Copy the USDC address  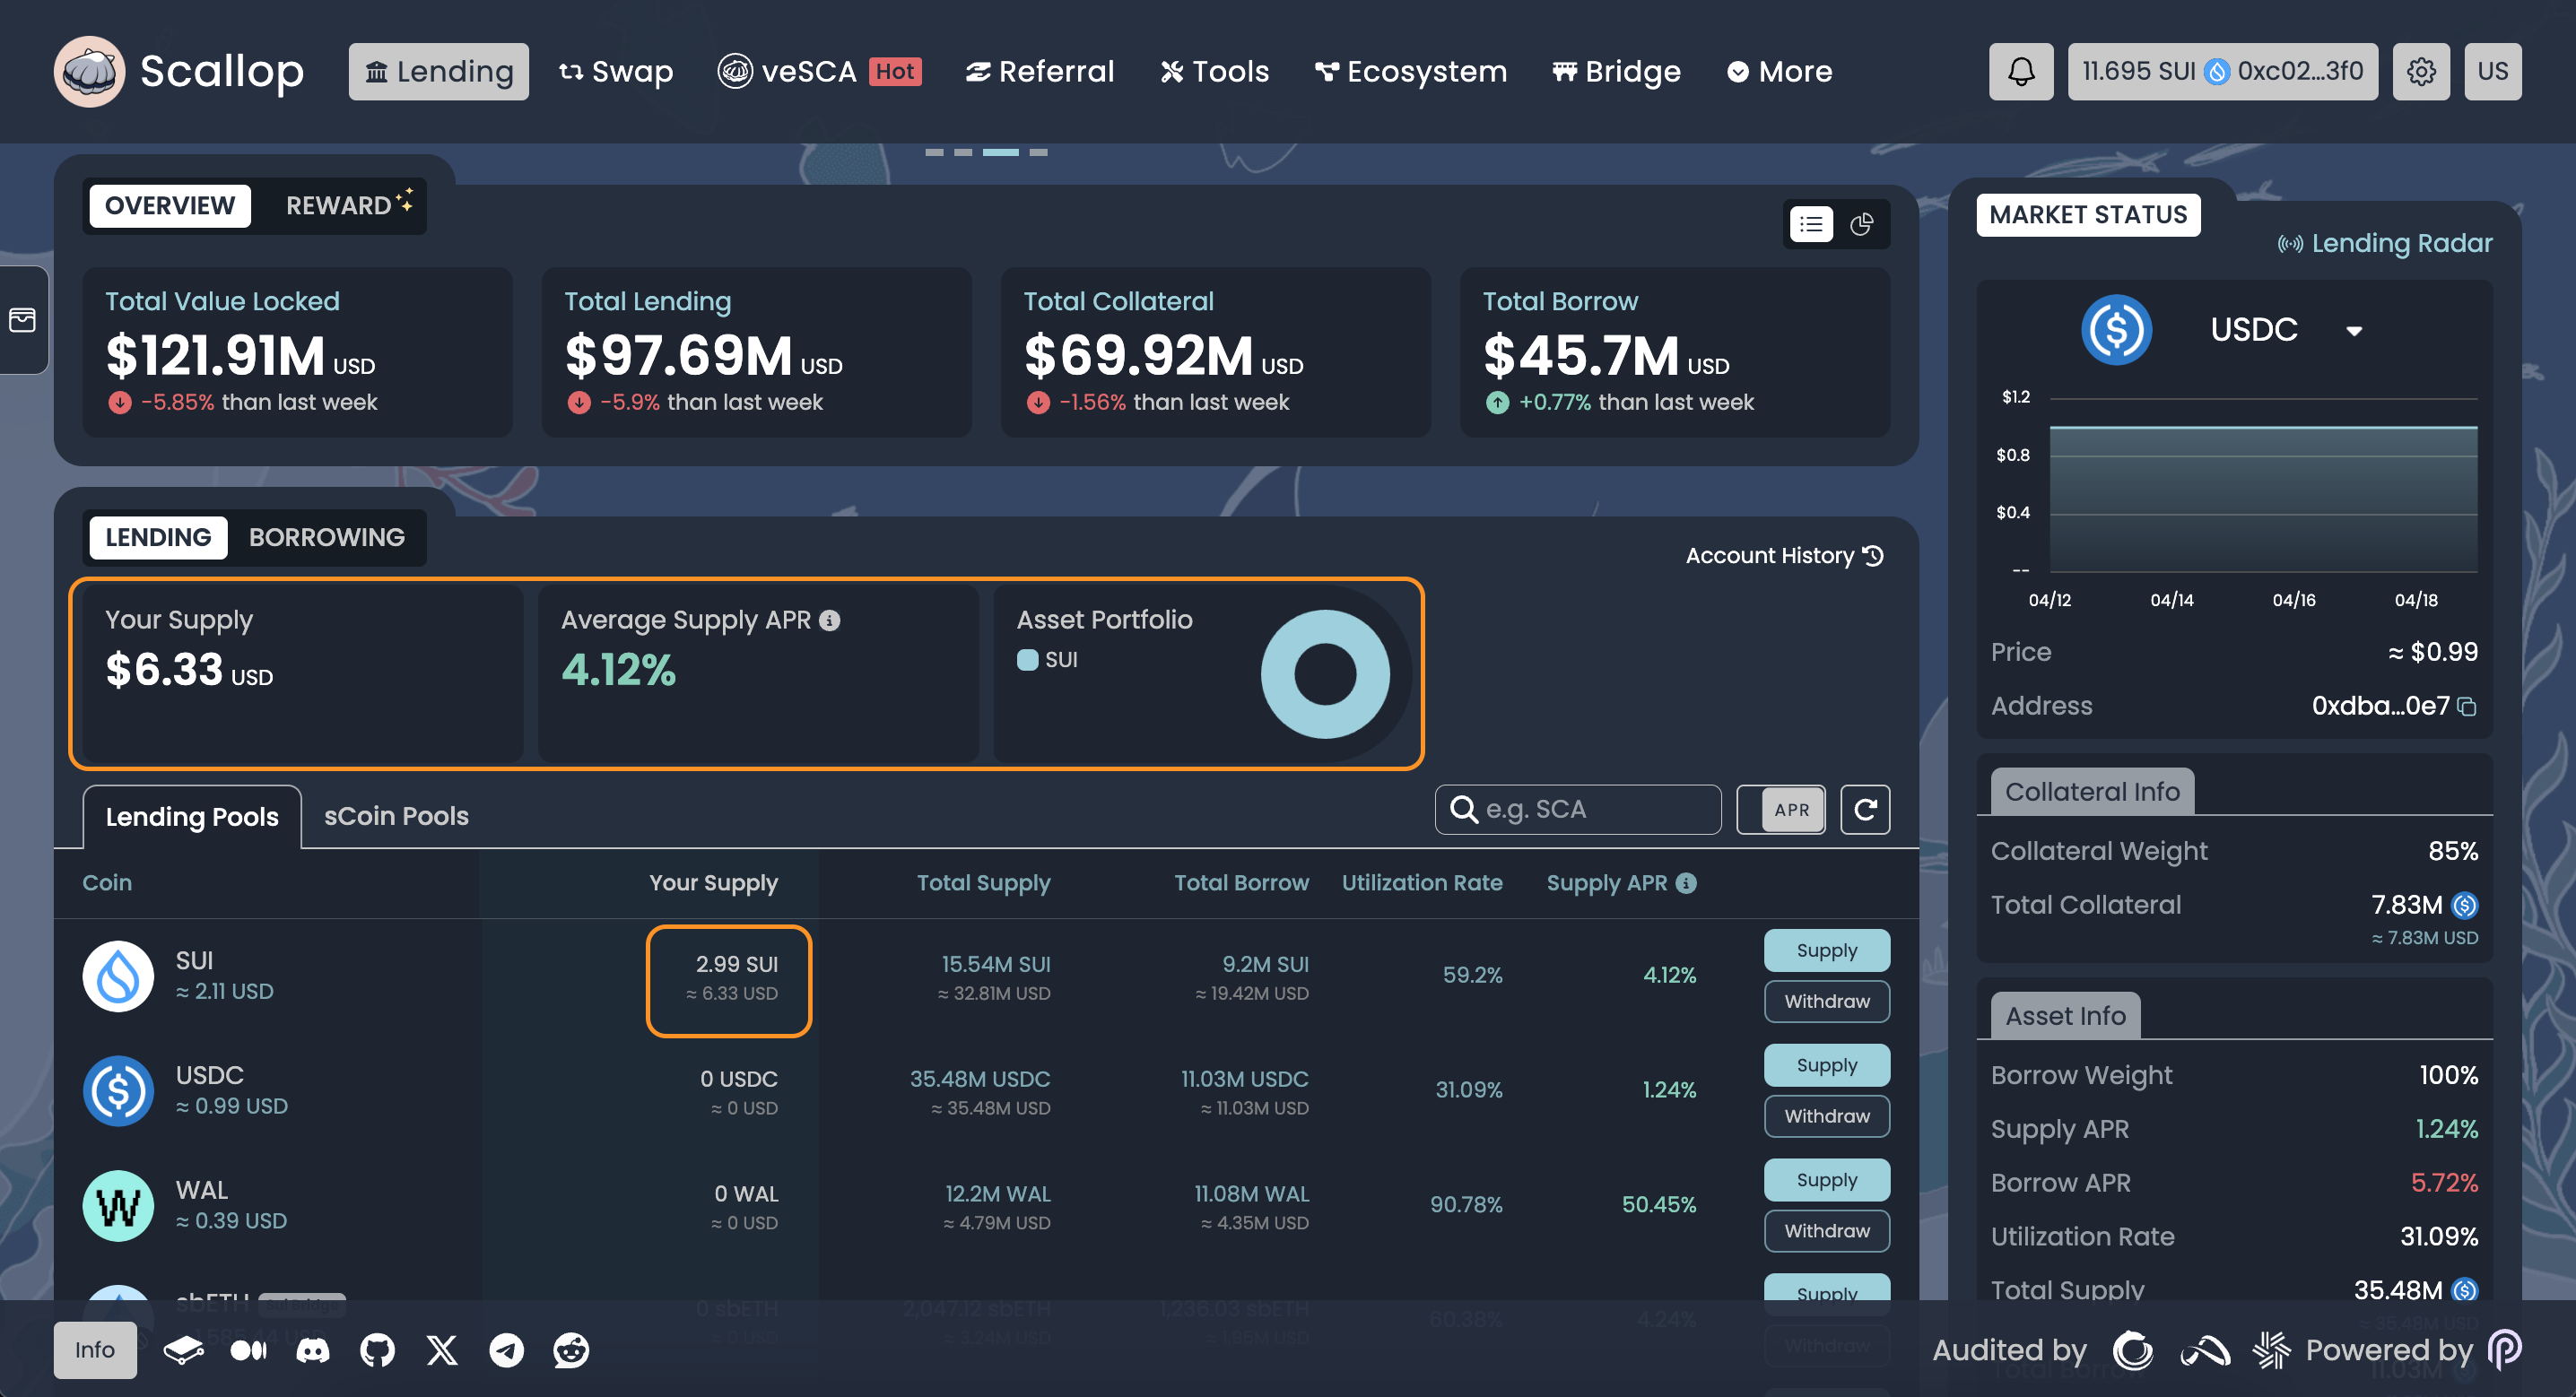2467,707
